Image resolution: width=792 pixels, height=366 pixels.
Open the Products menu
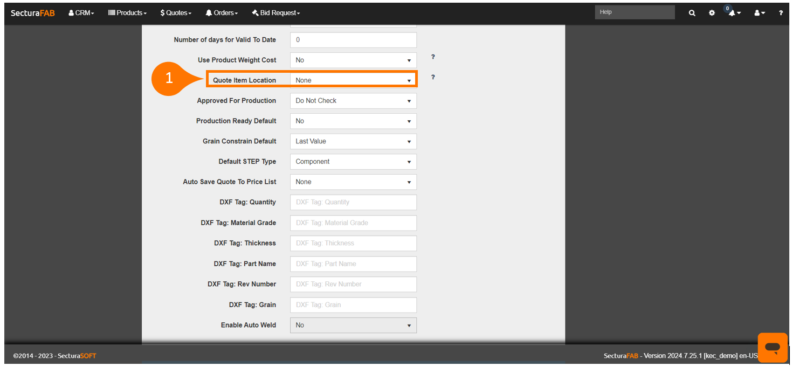click(x=127, y=13)
